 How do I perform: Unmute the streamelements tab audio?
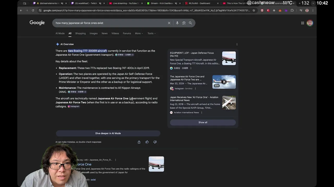pyautogui.click(x=62, y=3)
